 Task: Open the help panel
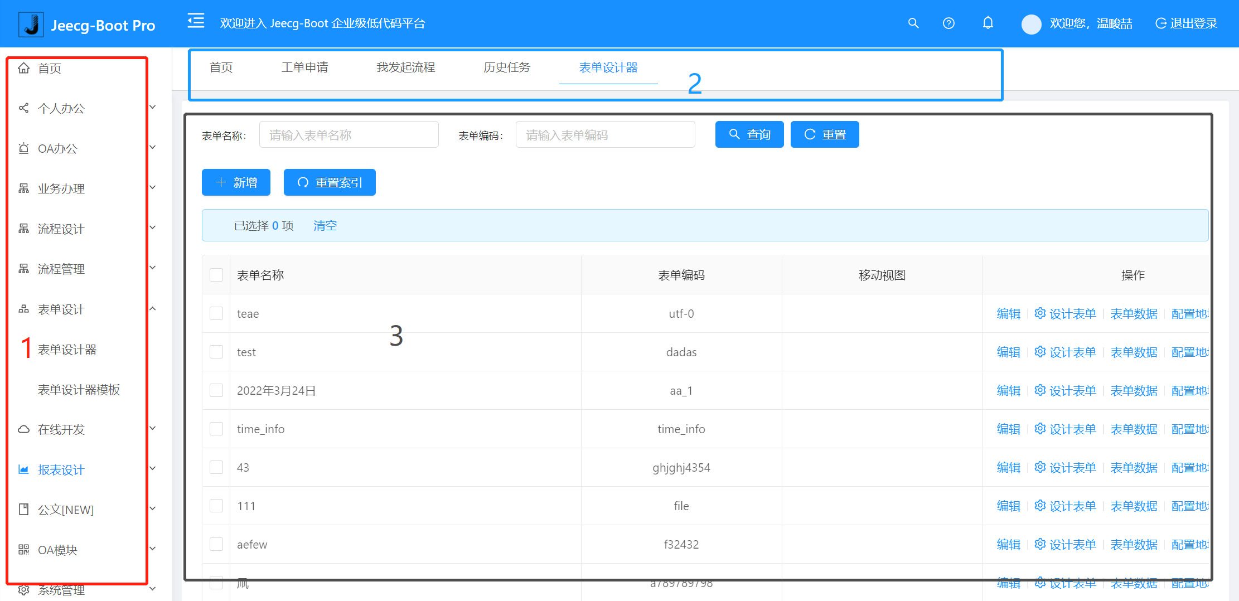coord(948,23)
